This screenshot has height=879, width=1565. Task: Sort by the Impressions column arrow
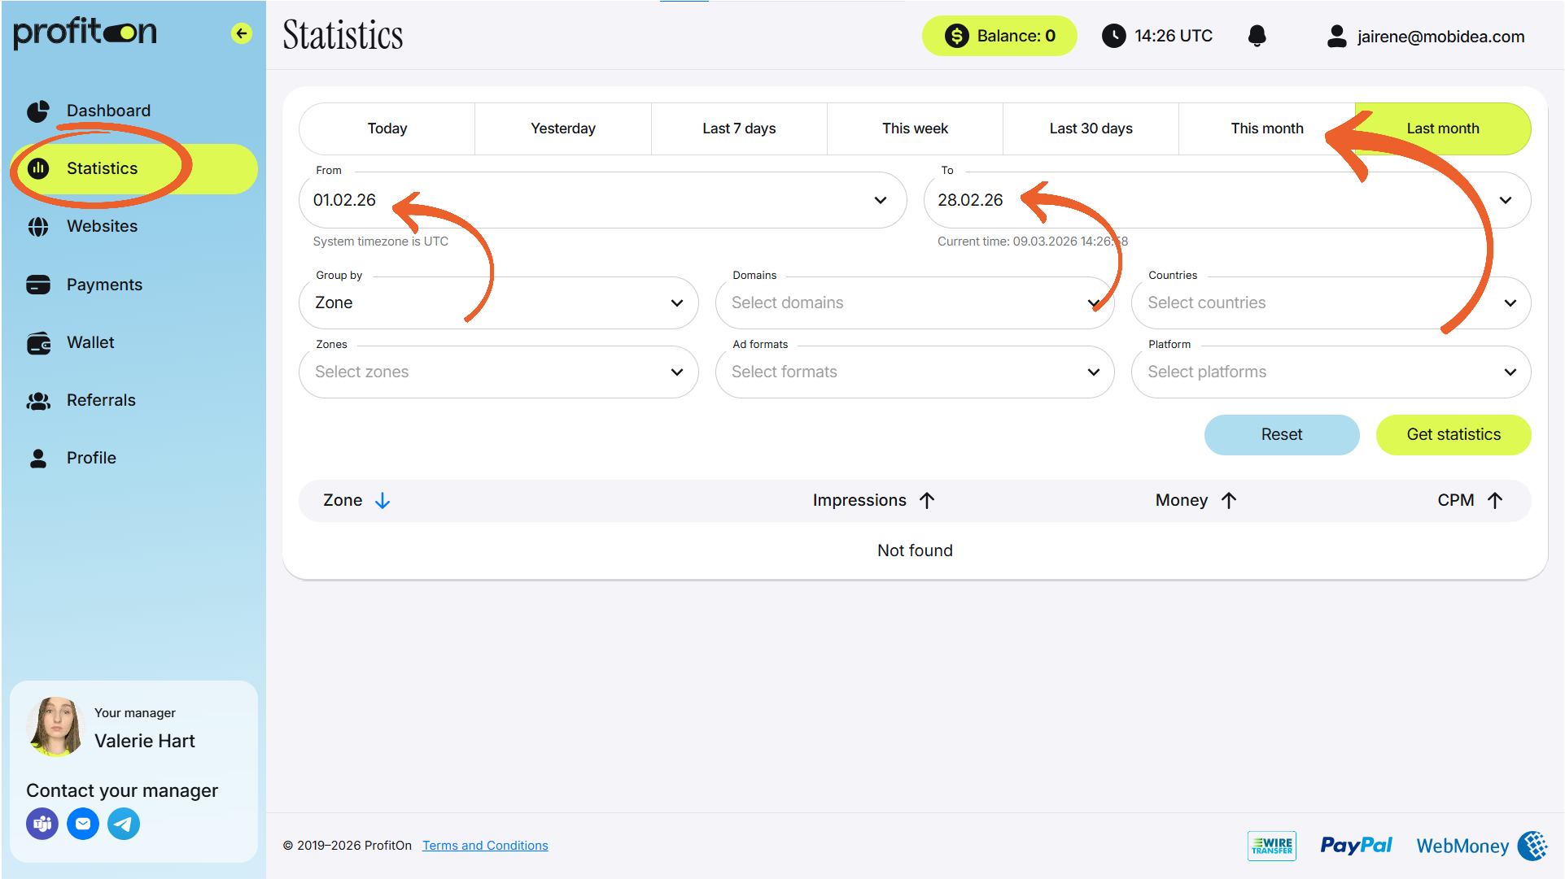pyautogui.click(x=927, y=501)
